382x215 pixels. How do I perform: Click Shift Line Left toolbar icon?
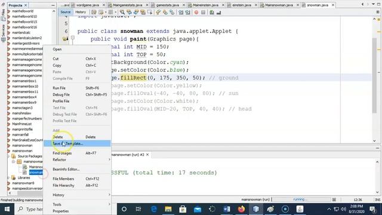pyautogui.click(x=181, y=12)
